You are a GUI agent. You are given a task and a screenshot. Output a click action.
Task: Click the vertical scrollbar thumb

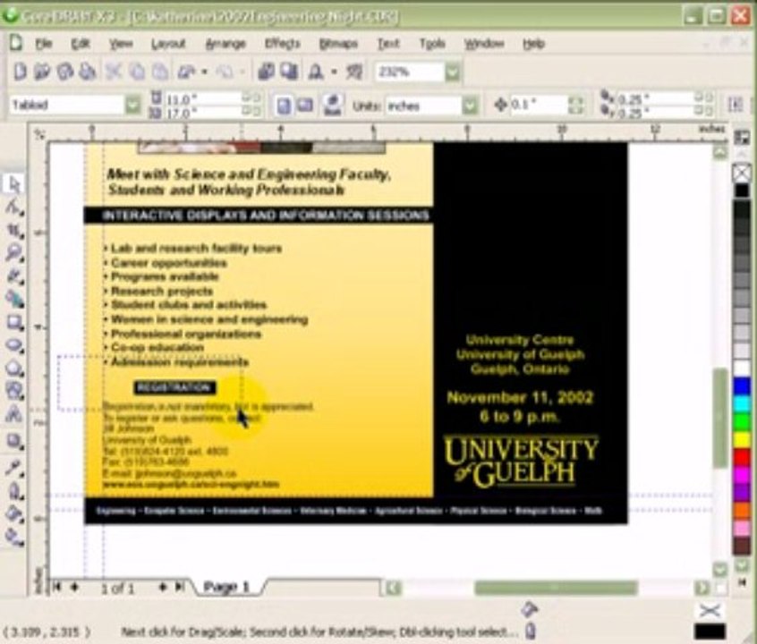click(719, 417)
